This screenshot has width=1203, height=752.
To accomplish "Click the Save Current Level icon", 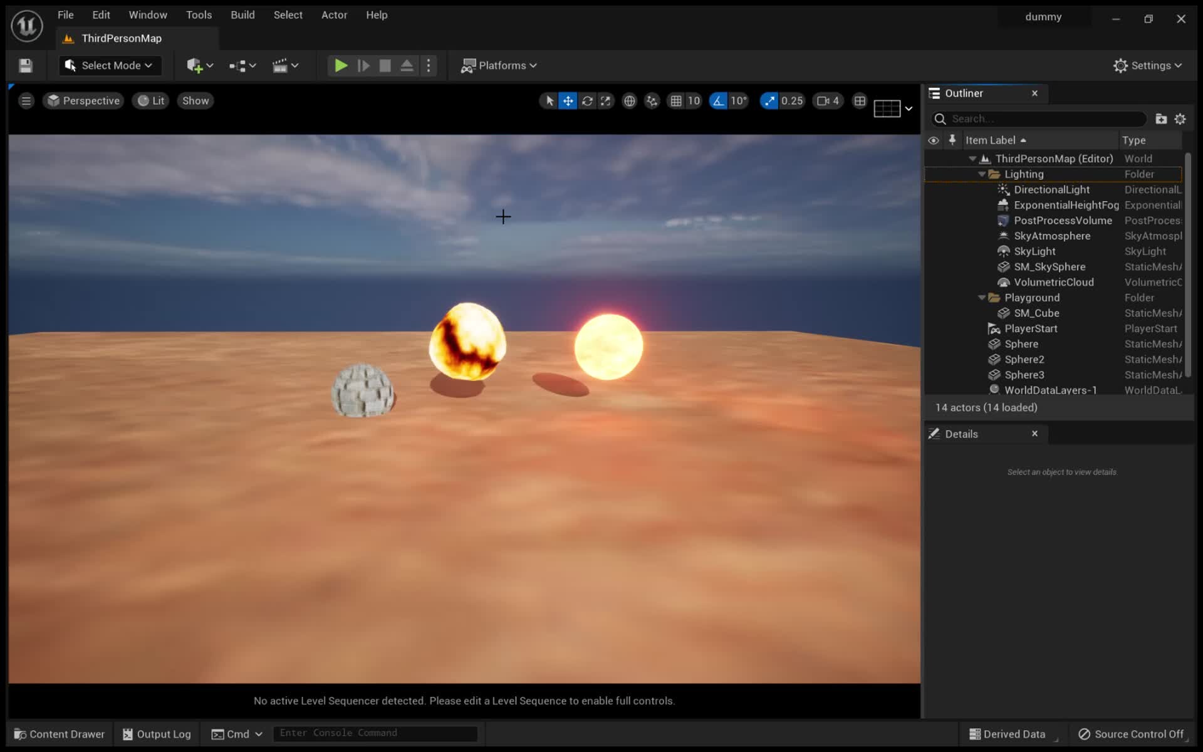I will [x=25, y=65].
